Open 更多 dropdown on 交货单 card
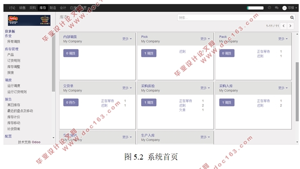The width and height of the screenshot is (300, 169). pos(127,88)
